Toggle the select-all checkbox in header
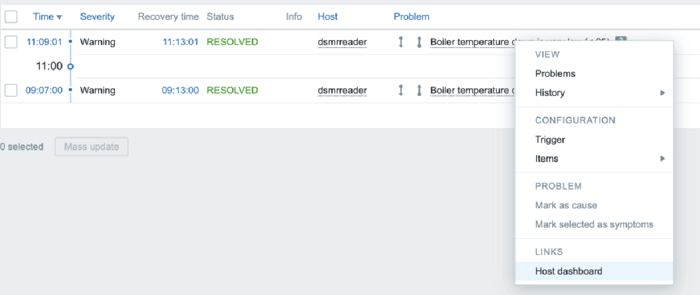 [x=11, y=16]
